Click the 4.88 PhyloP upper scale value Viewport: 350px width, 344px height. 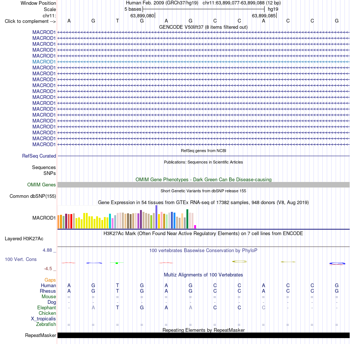(x=47, y=250)
